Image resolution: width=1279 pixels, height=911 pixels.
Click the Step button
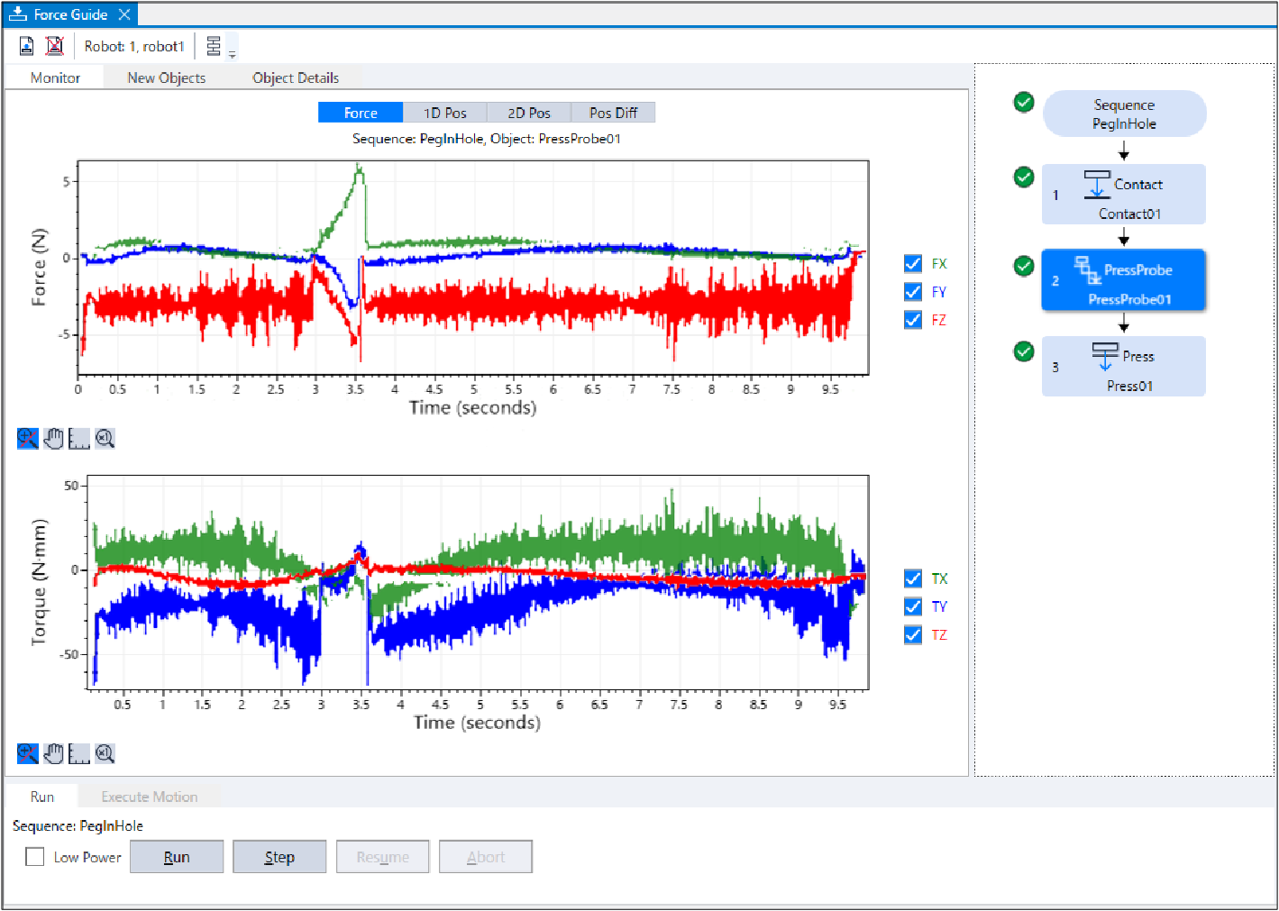coord(279,857)
